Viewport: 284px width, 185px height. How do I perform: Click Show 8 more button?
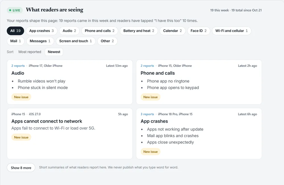pyautogui.click(x=21, y=168)
